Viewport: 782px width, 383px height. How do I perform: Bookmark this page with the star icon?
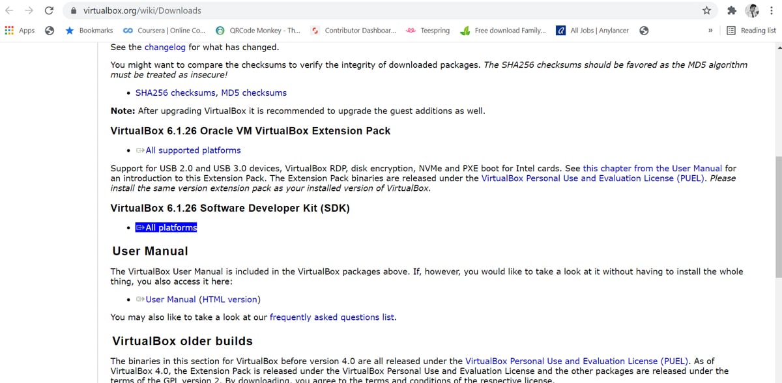(x=706, y=10)
